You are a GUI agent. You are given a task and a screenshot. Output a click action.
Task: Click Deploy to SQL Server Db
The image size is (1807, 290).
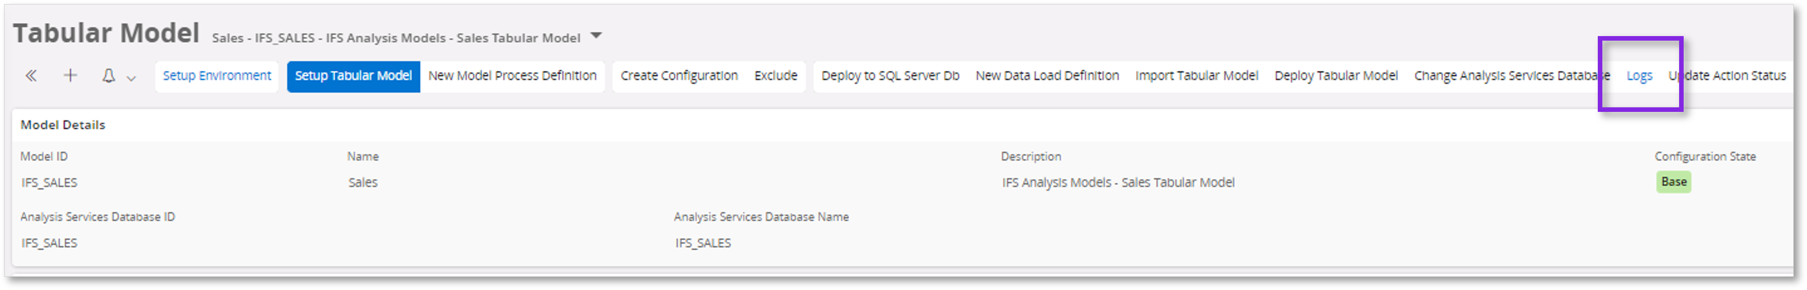coord(891,76)
